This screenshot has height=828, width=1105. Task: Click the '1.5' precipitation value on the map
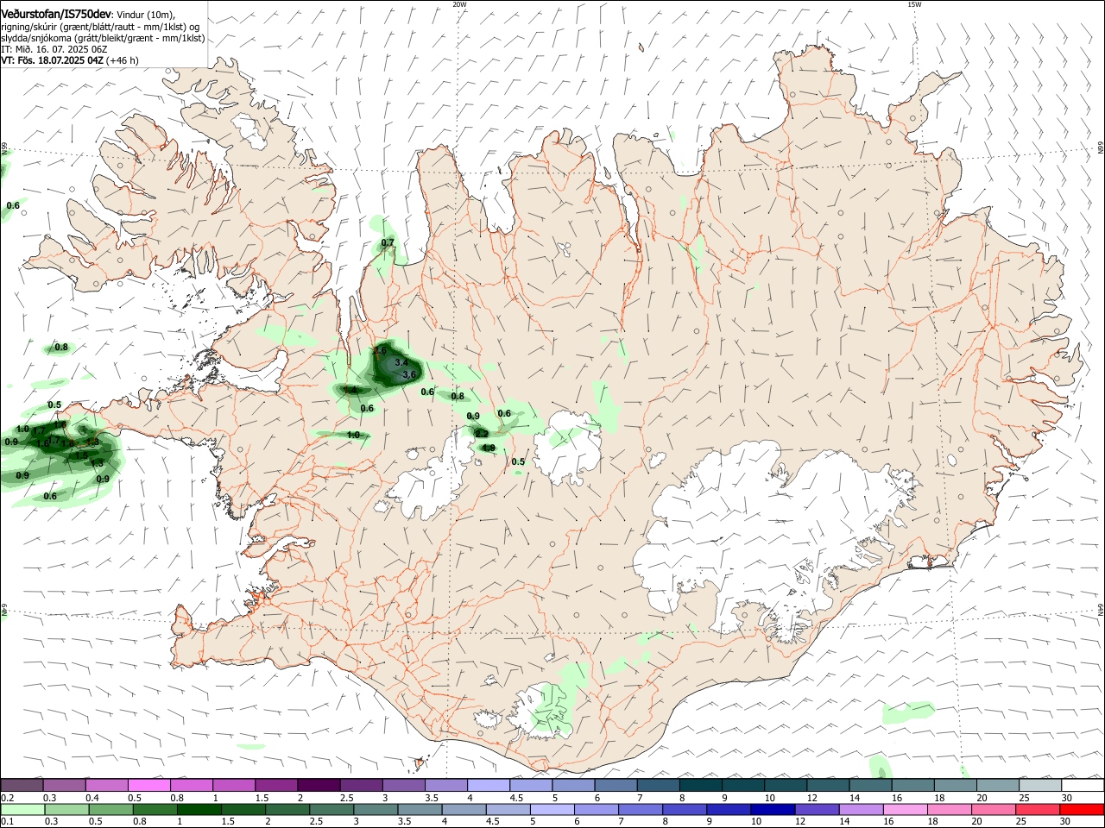[x=81, y=455]
